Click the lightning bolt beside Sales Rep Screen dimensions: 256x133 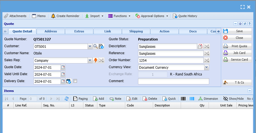click(95, 60)
